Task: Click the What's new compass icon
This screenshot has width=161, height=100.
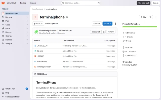Action: coord(3,89)
